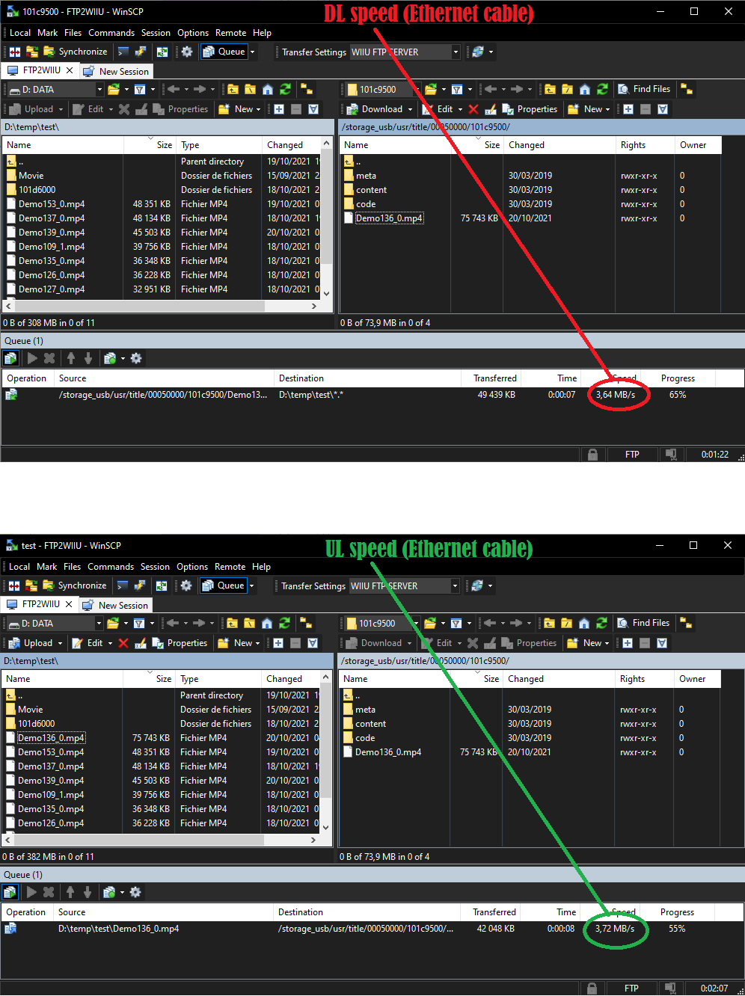Click 55% progress cell in test window queue

coord(677,929)
